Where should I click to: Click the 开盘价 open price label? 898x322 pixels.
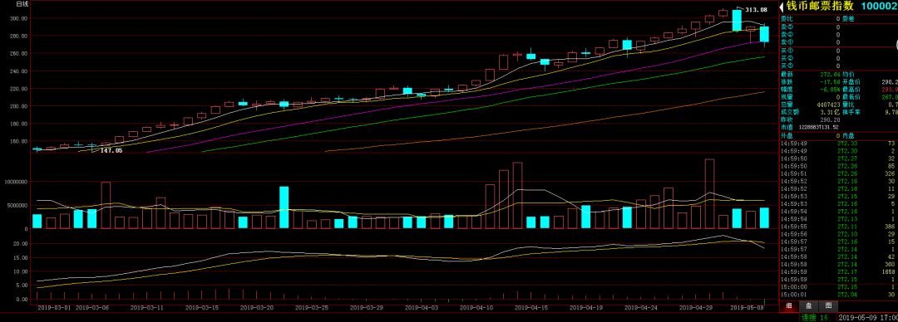pos(852,82)
